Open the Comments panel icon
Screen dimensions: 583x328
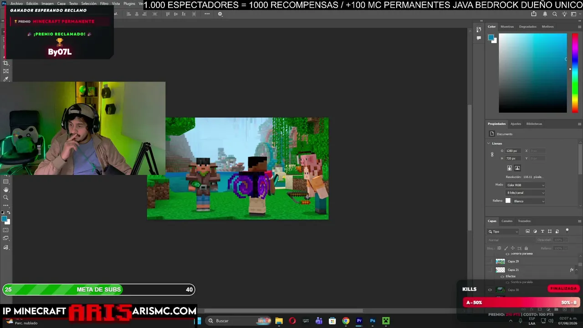point(479,38)
